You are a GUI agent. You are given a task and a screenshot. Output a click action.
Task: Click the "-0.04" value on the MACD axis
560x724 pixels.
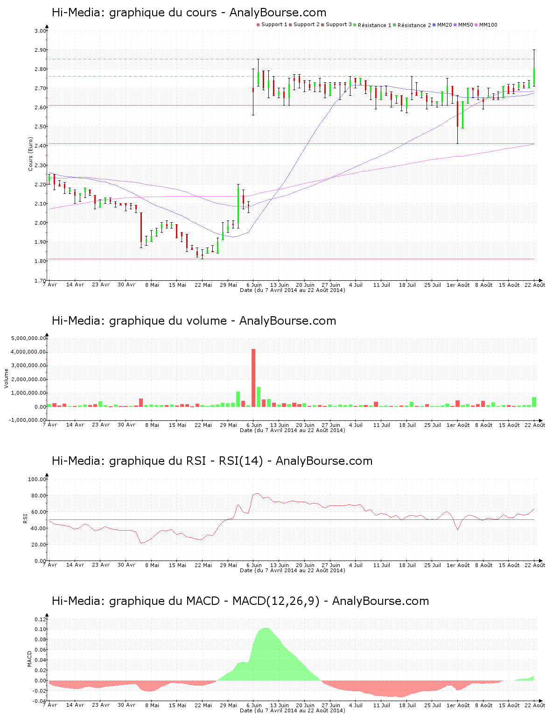click(x=40, y=701)
